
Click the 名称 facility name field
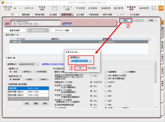pos(38,23)
